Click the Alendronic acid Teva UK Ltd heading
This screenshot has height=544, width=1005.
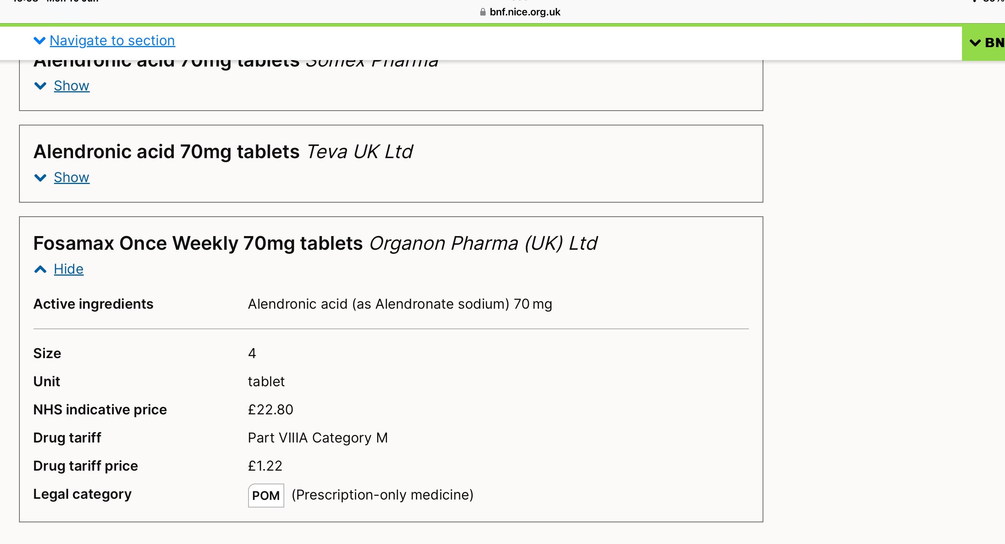pos(166,152)
